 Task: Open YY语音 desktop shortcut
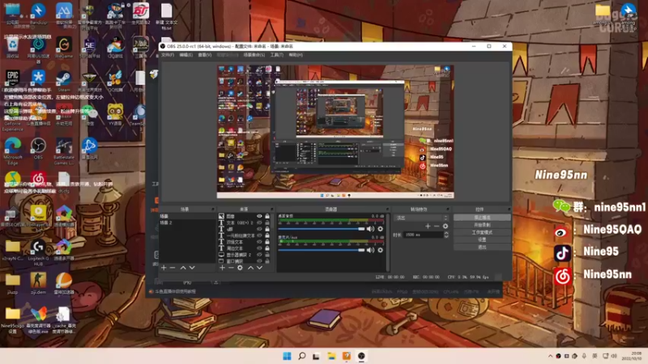(x=115, y=115)
